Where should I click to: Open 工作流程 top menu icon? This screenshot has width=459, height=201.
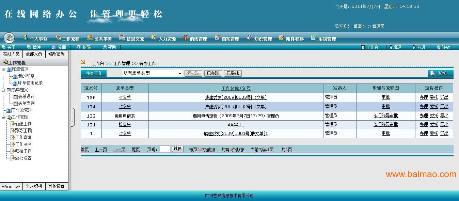(x=58, y=38)
